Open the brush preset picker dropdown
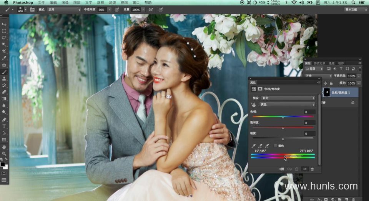The height and width of the screenshot is (201, 369). pyautogui.click(x=25, y=10)
